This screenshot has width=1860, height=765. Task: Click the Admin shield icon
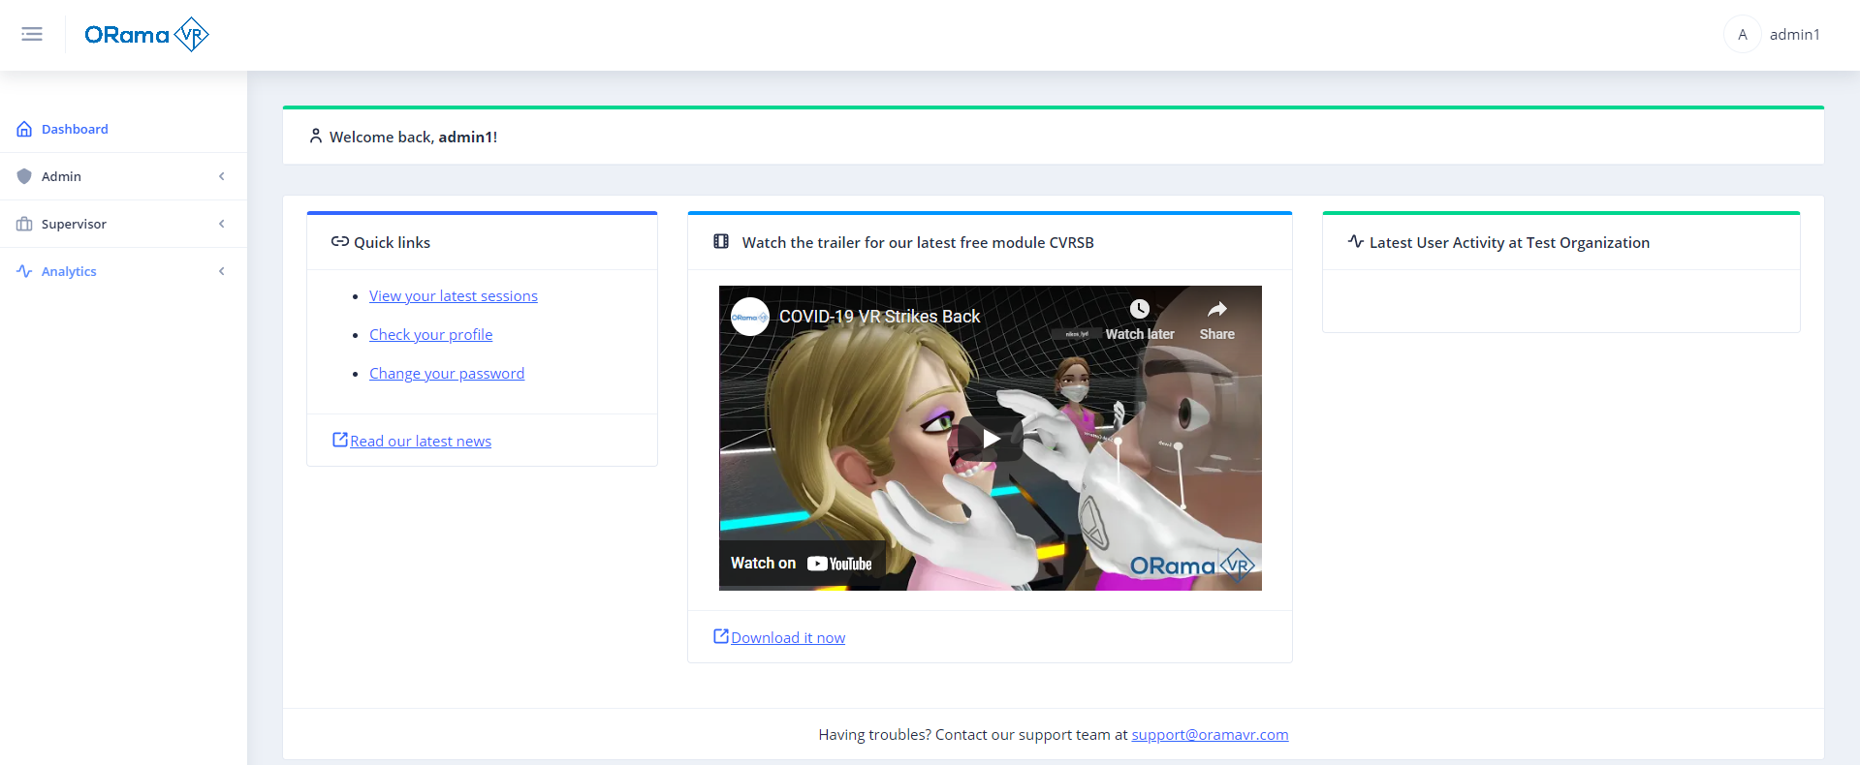[24, 176]
